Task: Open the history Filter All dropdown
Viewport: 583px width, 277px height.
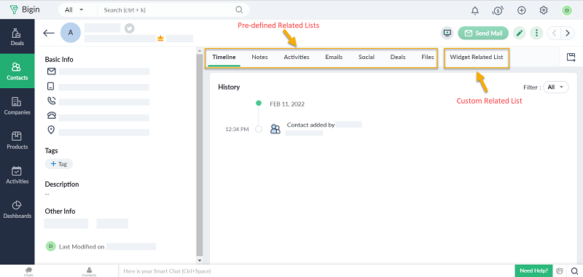Action: point(556,87)
